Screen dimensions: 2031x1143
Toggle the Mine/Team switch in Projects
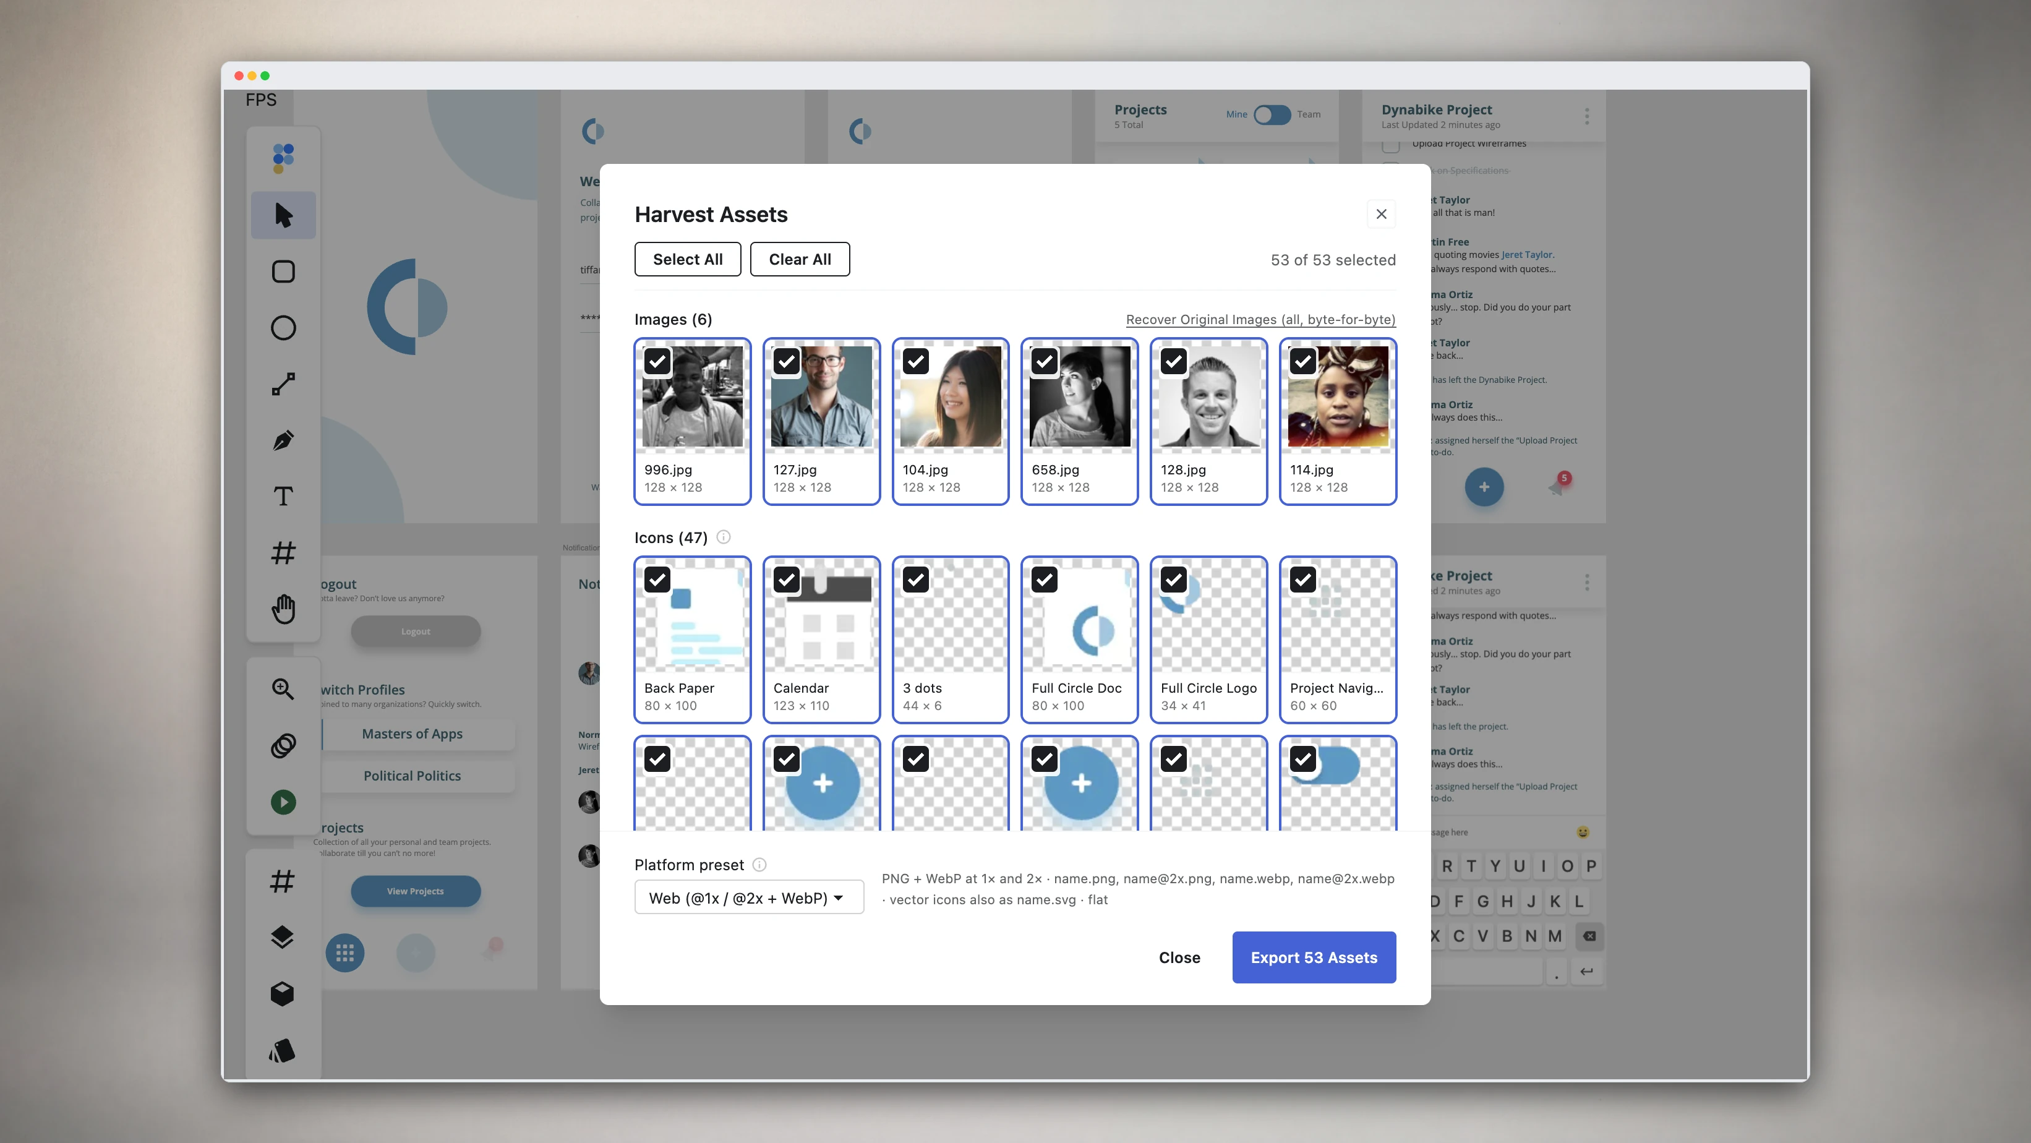tap(1272, 115)
